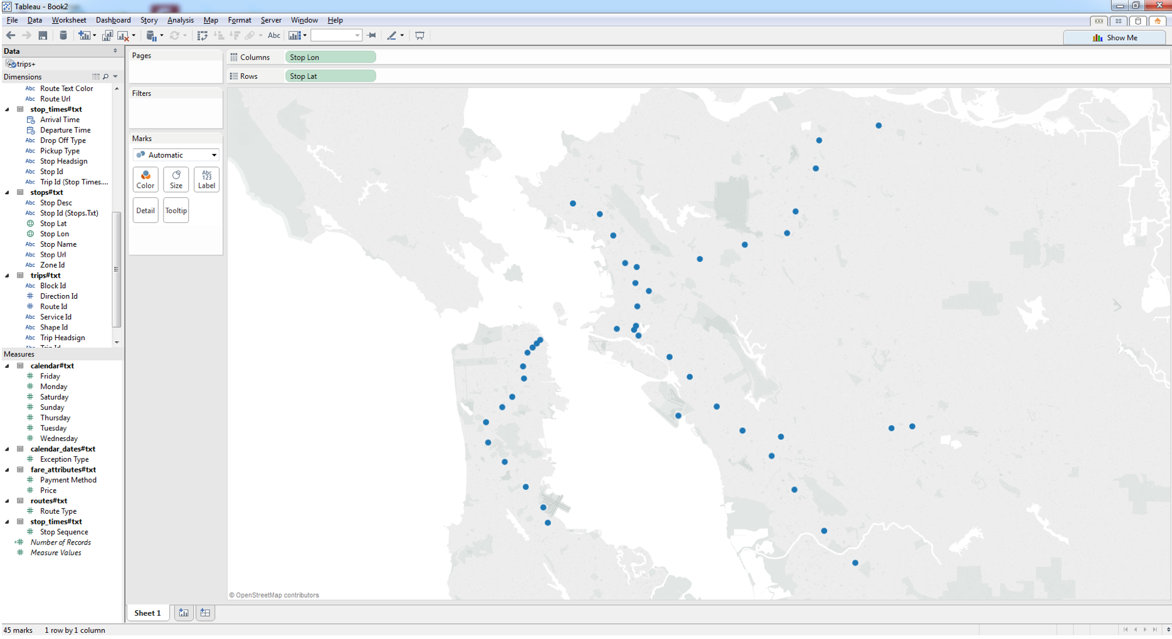Screen dimensions: 1172x639
Task: Click the Data Source cylinder tab icon
Action: [1138, 21]
